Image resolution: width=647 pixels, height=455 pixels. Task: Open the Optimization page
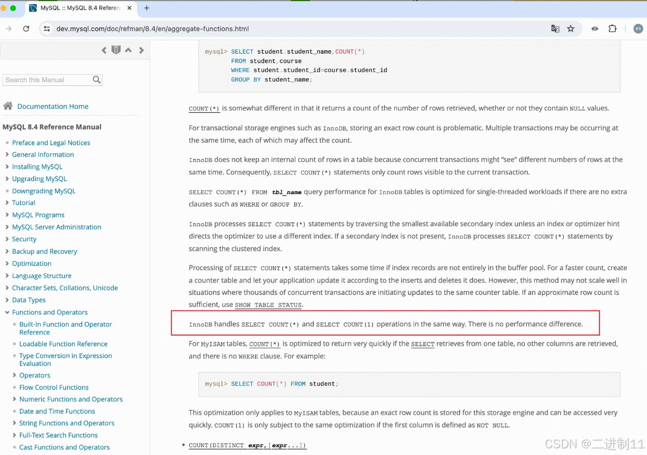[x=32, y=263]
